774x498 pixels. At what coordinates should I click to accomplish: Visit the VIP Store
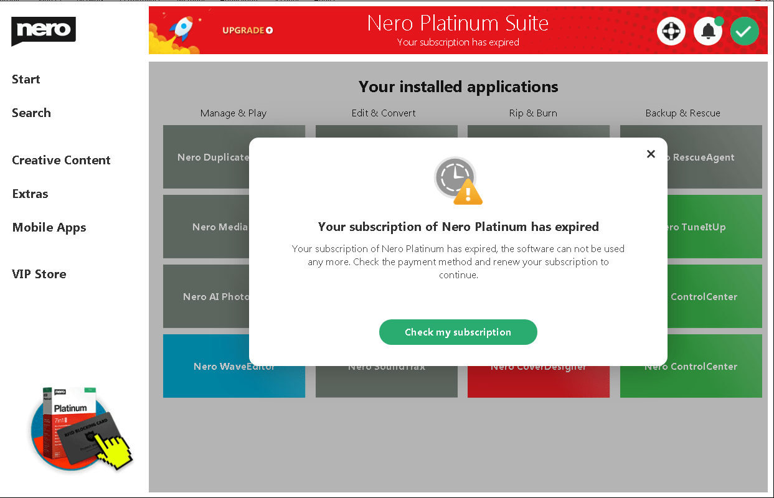[x=39, y=274]
